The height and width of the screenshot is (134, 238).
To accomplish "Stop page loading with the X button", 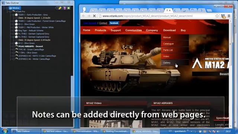I will (94, 16).
